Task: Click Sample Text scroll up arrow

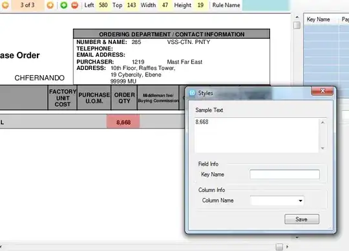Action: coord(323,122)
